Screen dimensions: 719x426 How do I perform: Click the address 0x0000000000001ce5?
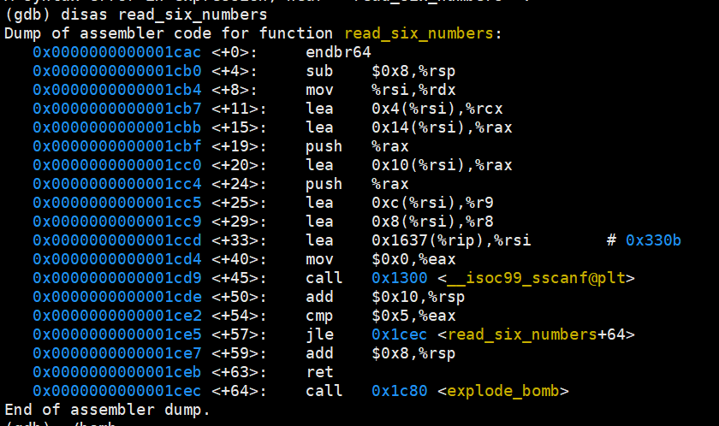pos(117,334)
